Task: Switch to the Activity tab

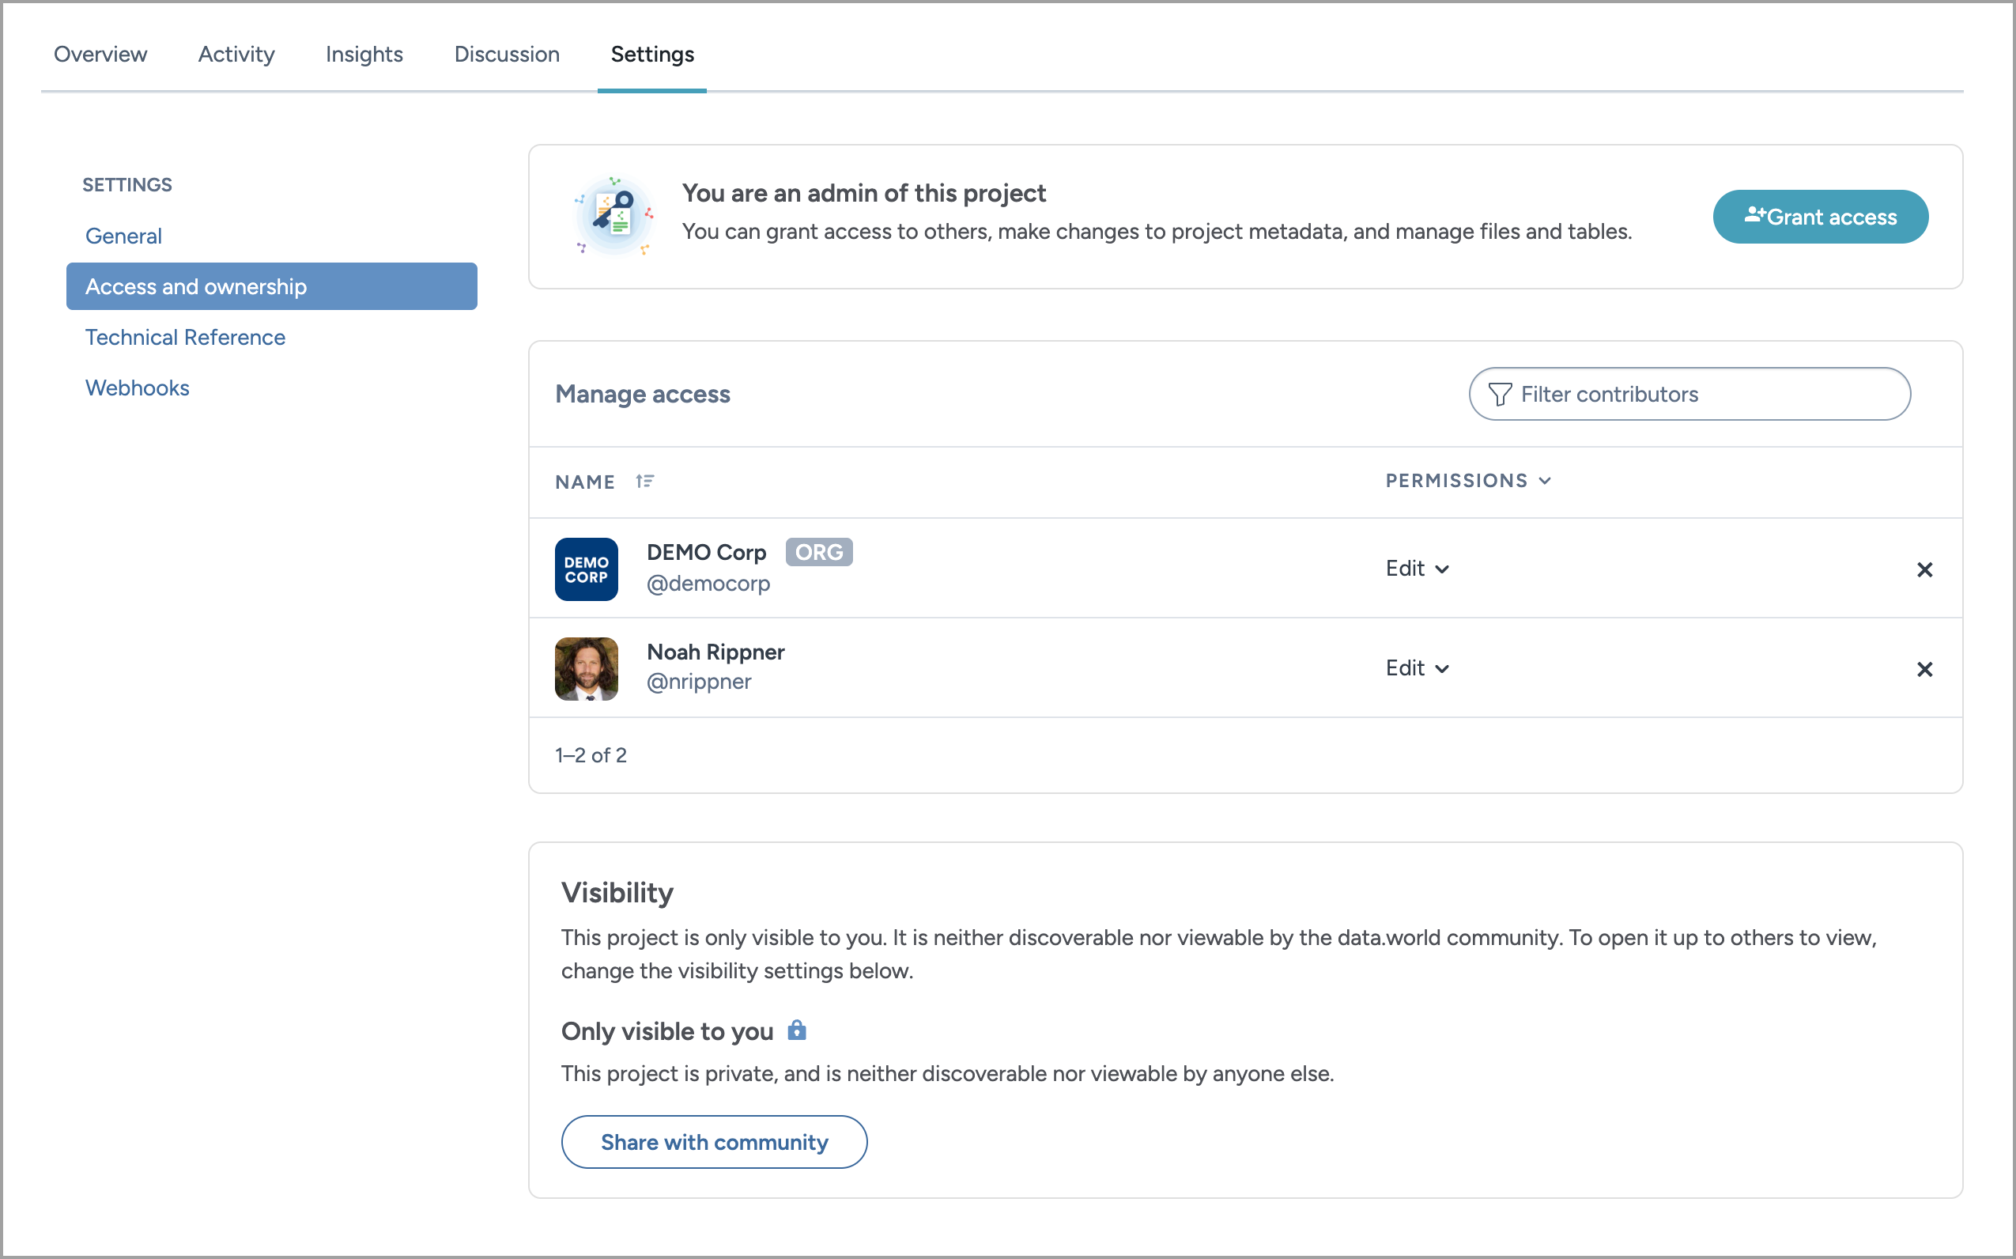Action: (x=236, y=54)
